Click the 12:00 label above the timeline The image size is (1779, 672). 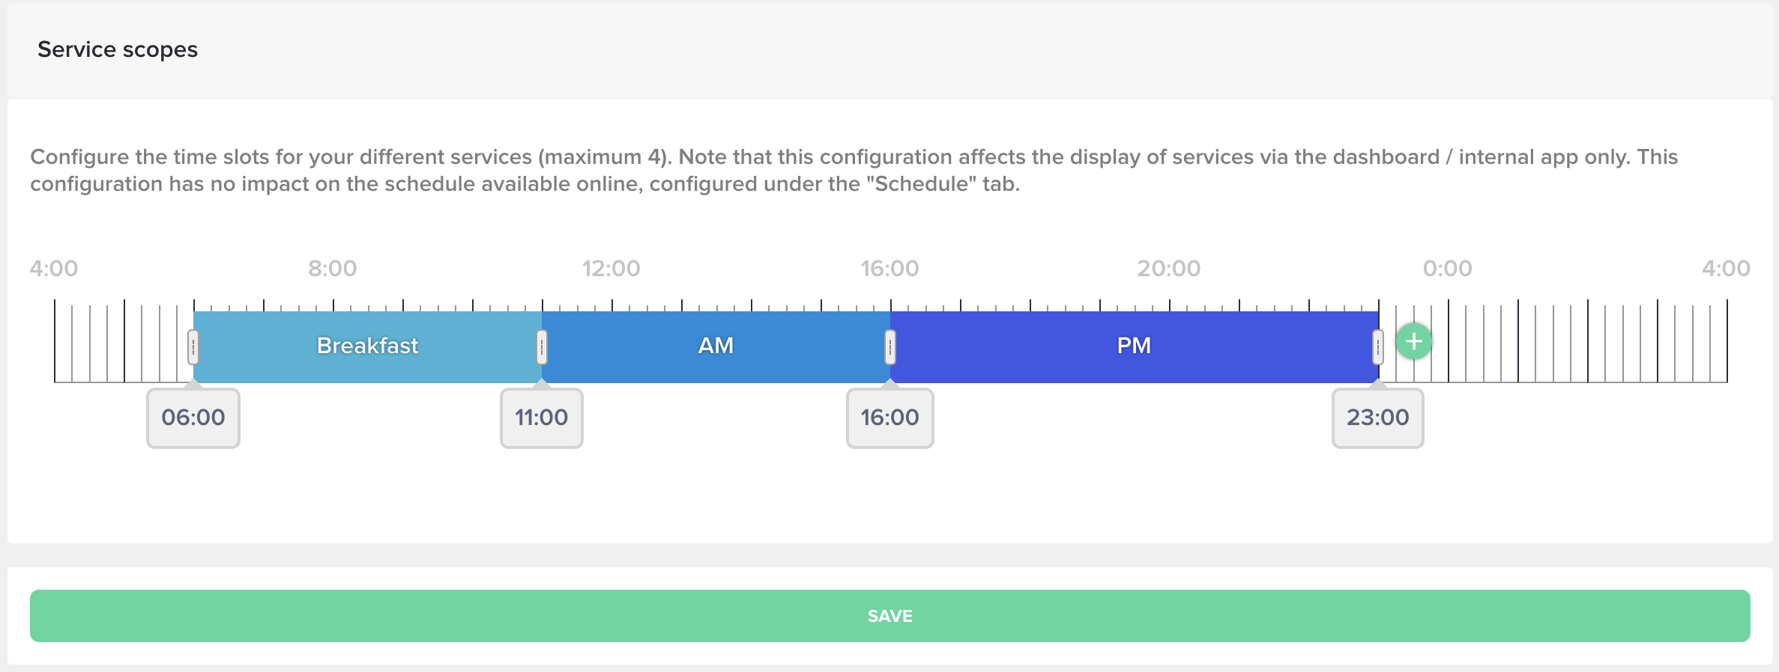[x=611, y=269]
